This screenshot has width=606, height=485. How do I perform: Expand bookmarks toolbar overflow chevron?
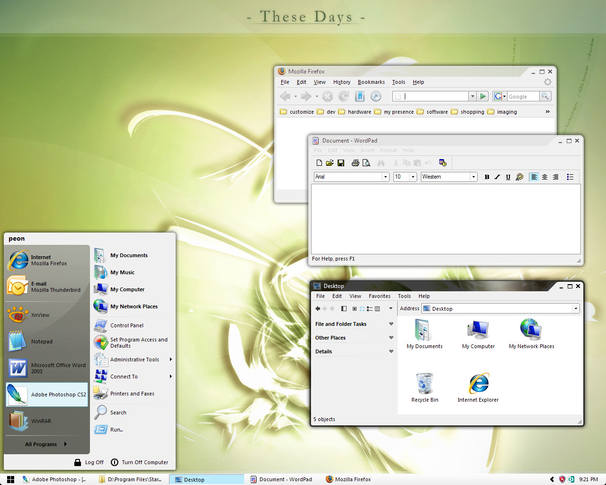coord(548,112)
